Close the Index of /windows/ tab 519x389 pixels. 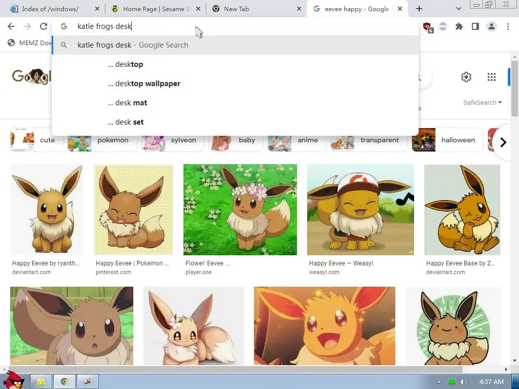tap(97, 9)
